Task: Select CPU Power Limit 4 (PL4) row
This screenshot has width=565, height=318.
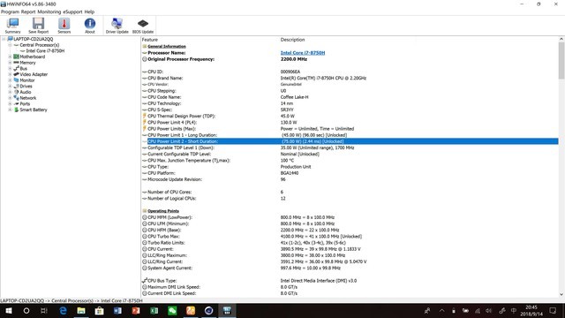Action: [x=350, y=123]
